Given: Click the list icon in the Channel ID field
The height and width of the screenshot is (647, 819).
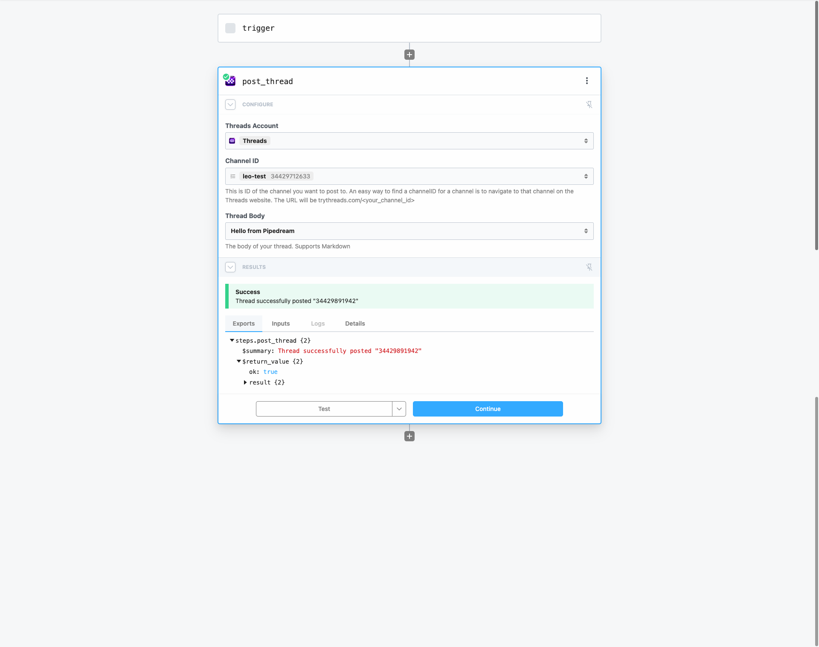Looking at the screenshot, I should point(233,176).
